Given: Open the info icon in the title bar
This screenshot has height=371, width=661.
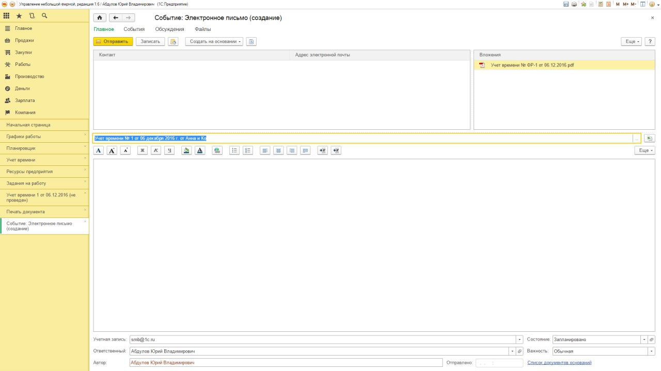Looking at the screenshot, I should pyautogui.click(x=651, y=4).
